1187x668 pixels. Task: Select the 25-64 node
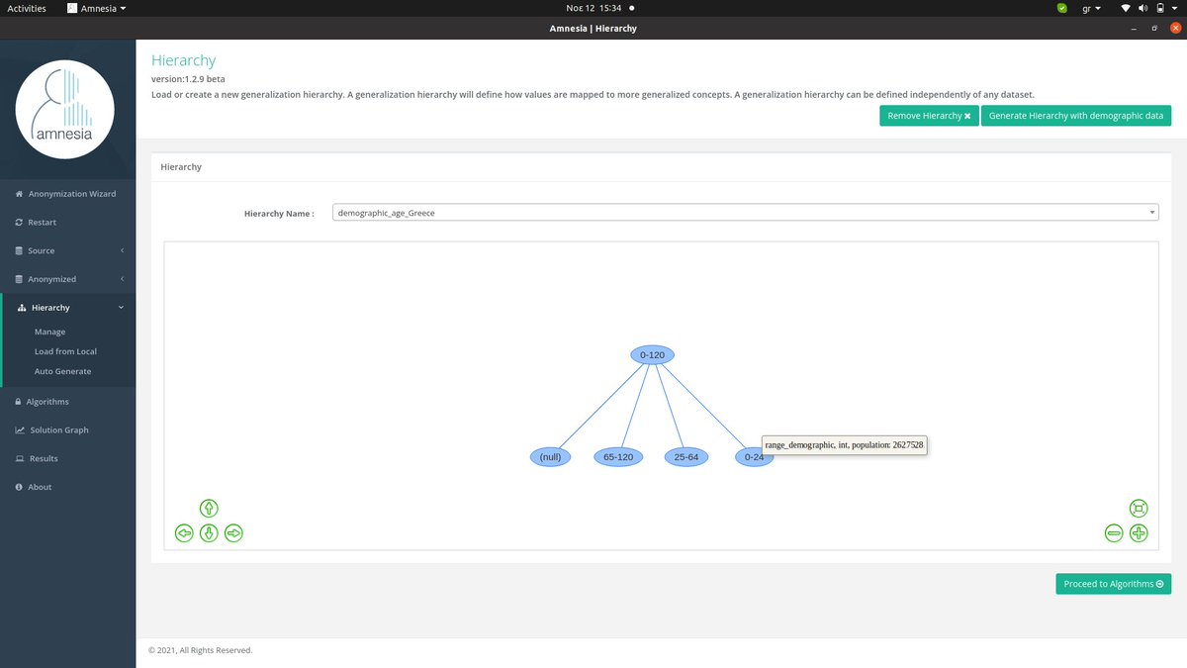686,457
